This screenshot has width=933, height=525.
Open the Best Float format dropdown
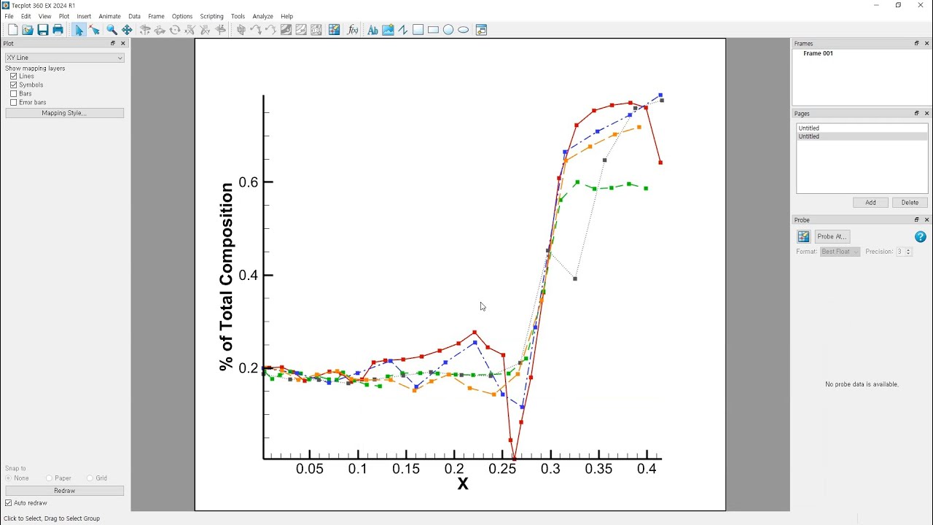[840, 252]
